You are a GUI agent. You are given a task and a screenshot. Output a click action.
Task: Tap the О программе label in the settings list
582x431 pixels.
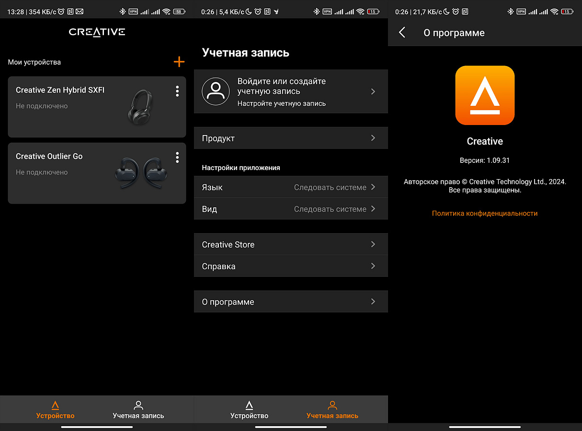coord(228,302)
